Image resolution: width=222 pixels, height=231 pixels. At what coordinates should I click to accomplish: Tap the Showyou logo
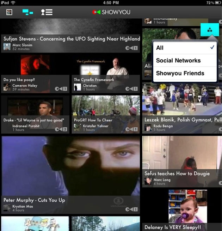tap(111, 12)
